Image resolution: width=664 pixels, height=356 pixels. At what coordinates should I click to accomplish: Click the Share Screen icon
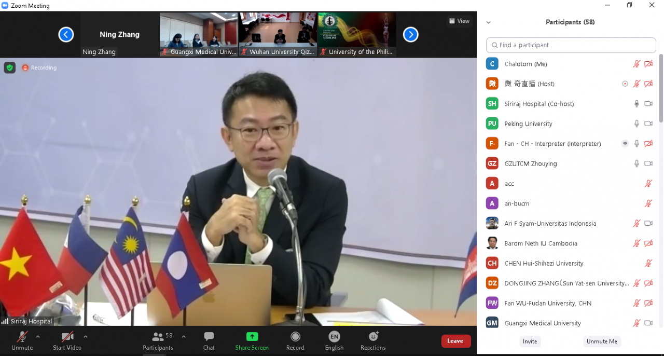click(252, 337)
